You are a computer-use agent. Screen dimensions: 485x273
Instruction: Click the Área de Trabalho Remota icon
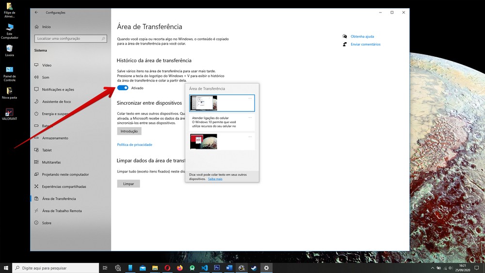(x=36, y=210)
